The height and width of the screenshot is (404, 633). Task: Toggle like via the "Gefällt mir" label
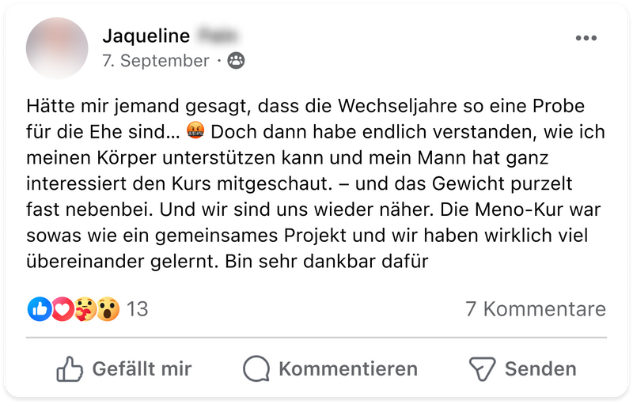click(x=142, y=368)
